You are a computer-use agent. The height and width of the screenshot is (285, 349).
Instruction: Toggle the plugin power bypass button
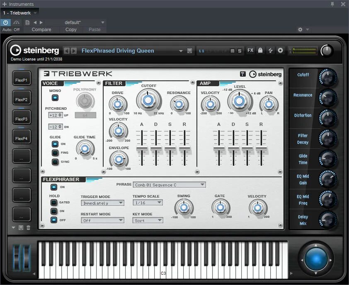pyautogui.click(x=5, y=22)
